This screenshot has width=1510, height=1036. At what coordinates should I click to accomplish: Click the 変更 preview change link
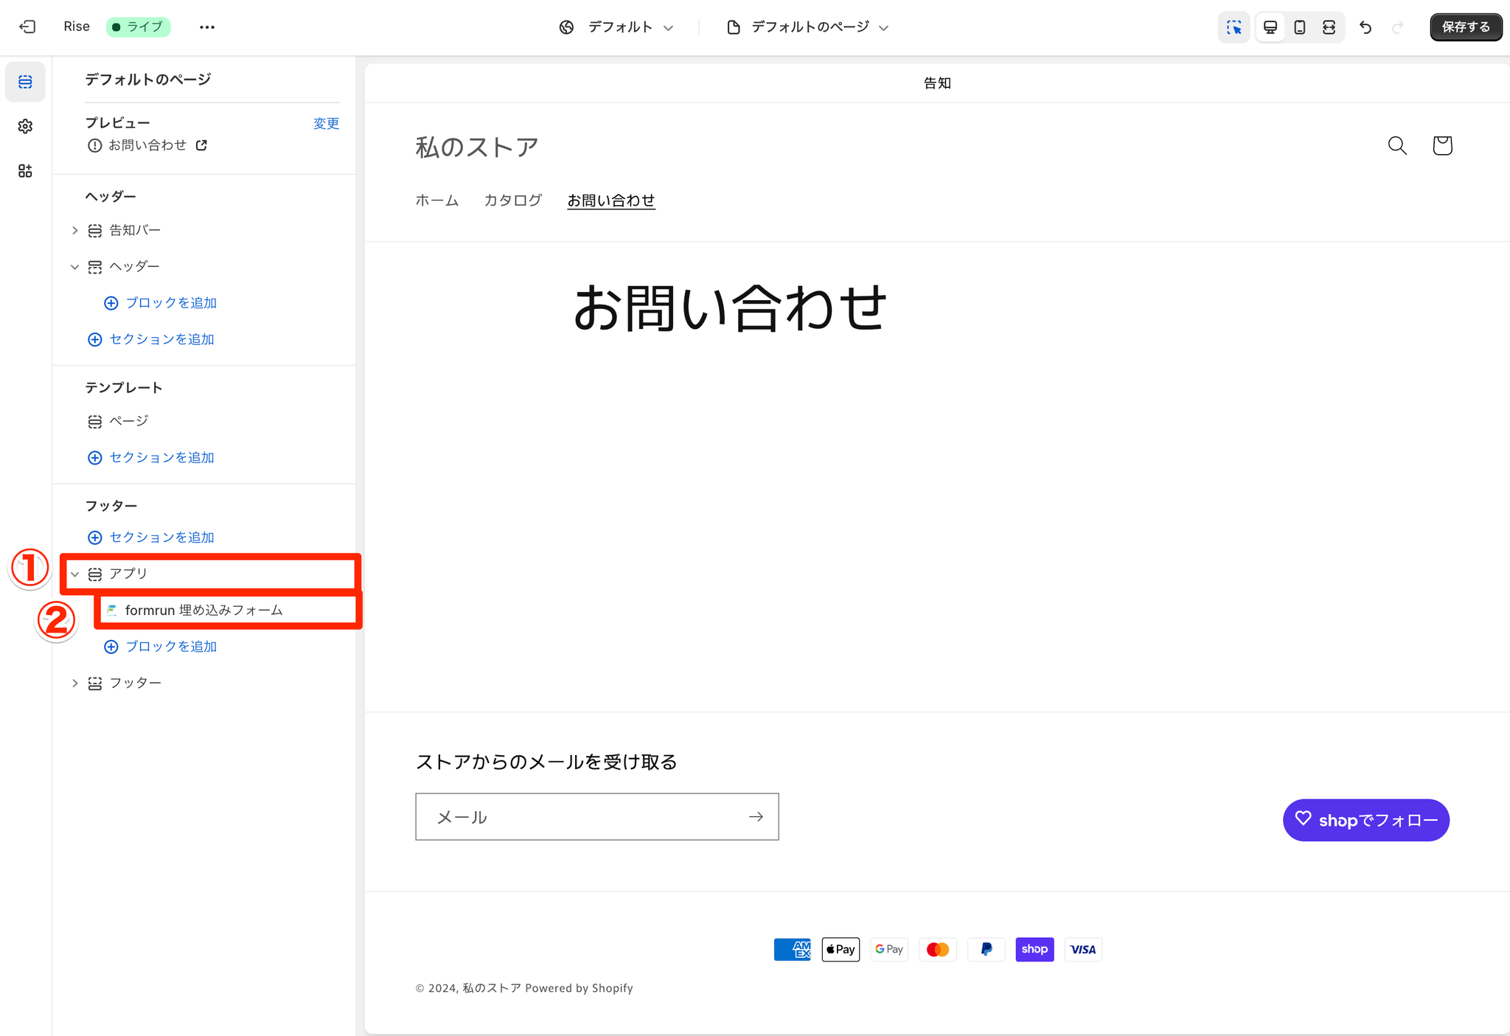pyautogui.click(x=326, y=123)
